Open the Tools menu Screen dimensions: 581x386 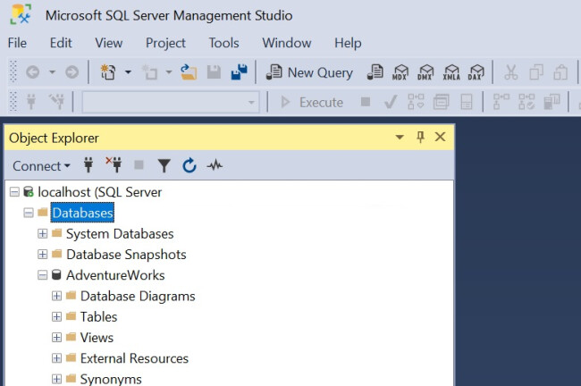pos(223,43)
